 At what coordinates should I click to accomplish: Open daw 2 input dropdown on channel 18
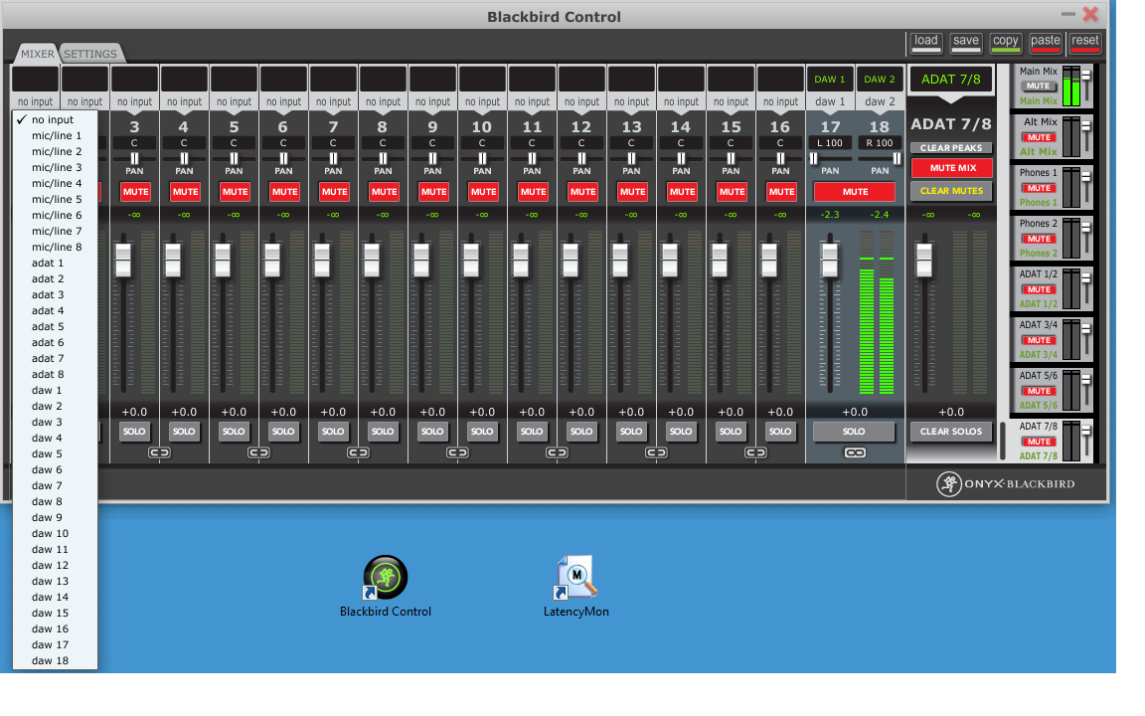[x=880, y=101]
